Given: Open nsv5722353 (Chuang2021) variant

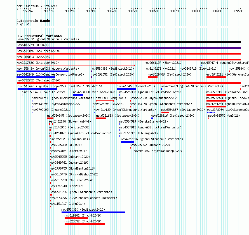Looking at the screenshot, I should tap(139, 133).
